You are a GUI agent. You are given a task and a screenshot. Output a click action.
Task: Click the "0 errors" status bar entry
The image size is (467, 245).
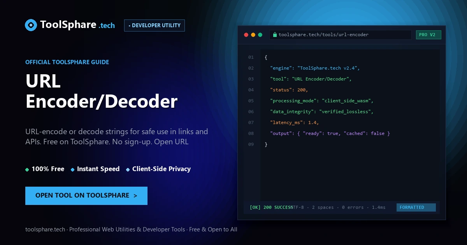[353, 207]
